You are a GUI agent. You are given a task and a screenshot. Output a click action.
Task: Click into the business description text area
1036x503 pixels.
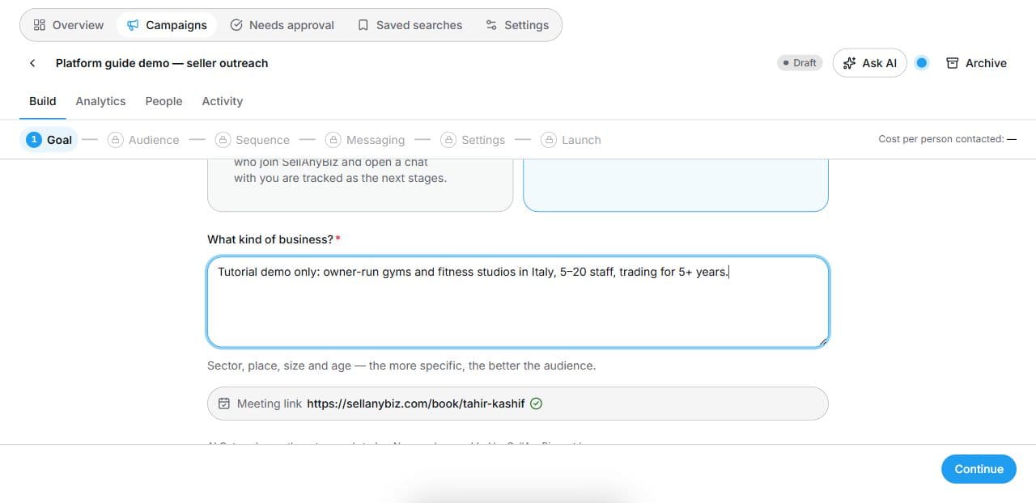(x=518, y=302)
